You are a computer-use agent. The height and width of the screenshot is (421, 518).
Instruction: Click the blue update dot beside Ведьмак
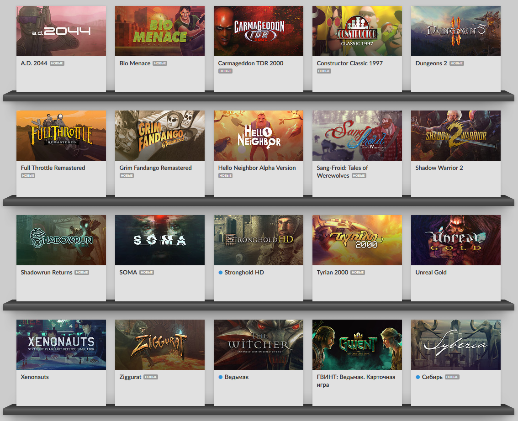(220, 377)
